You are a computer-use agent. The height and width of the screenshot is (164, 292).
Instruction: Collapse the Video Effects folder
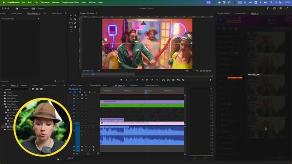[2, 104]
